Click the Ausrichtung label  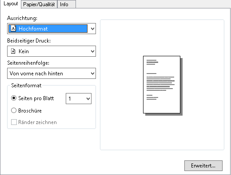22,18
